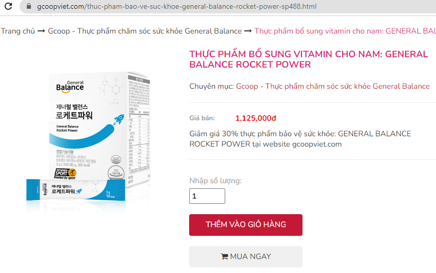Click the arrow after Trang chủ breadcrumb

(x=41, y=31)
